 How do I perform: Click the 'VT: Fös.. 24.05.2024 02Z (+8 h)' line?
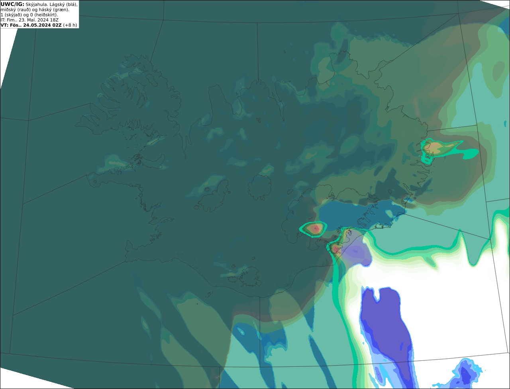pos(39,25)
